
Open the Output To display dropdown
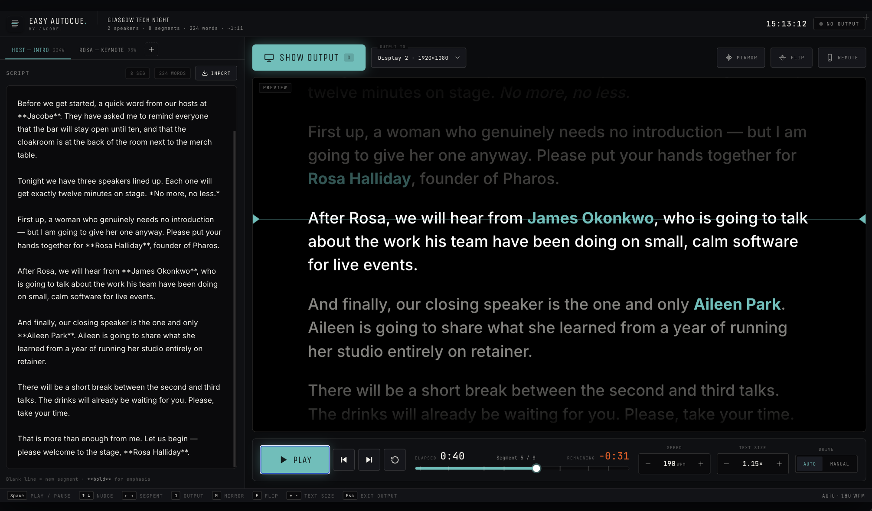[x=418, y=58]
